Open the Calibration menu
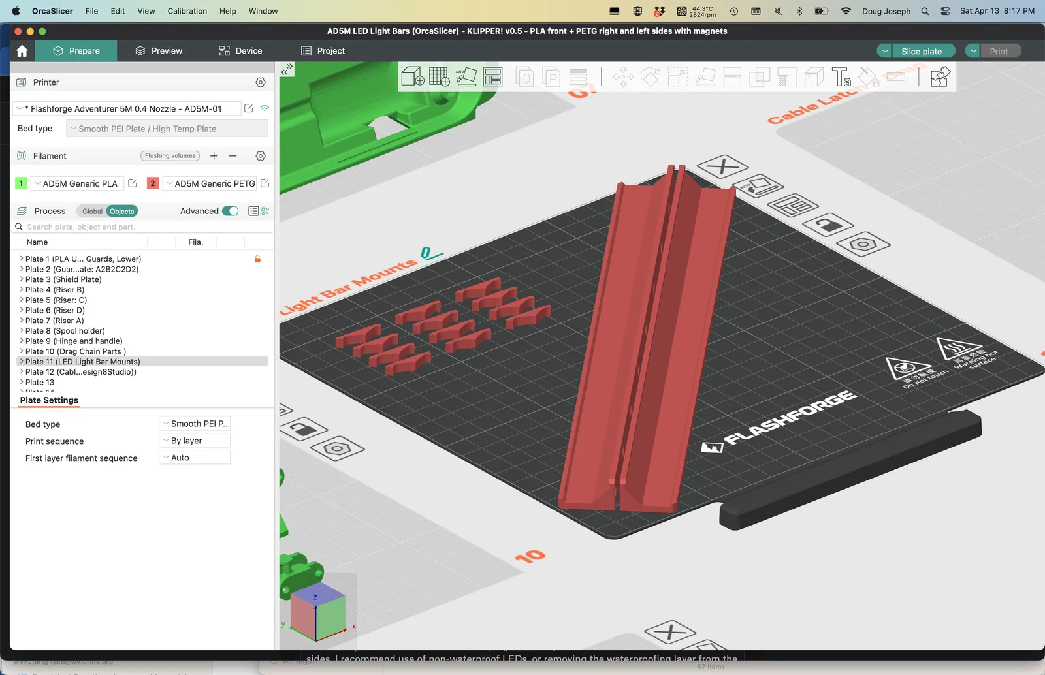 187,11
